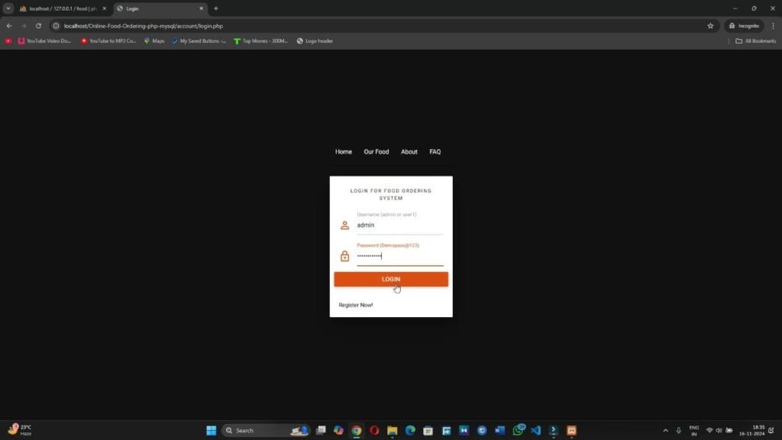Screen dimensions: 782x440
Task: Open Our Food from the navigation menu
Action: click(x=376, y=151)
